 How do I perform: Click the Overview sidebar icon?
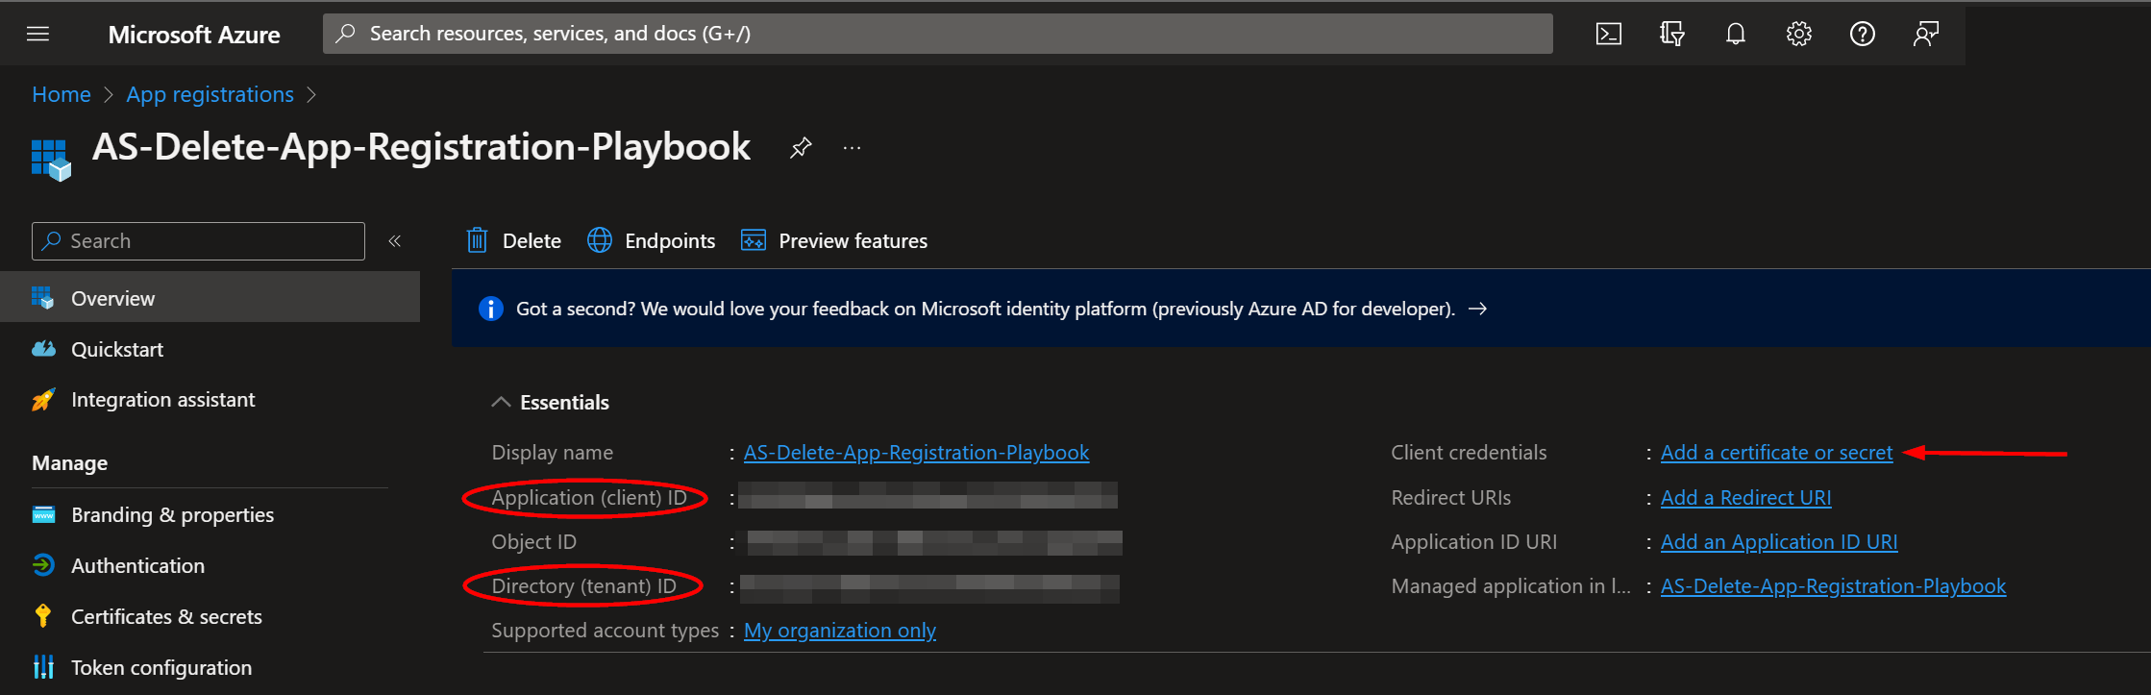(x=42, y=298)
